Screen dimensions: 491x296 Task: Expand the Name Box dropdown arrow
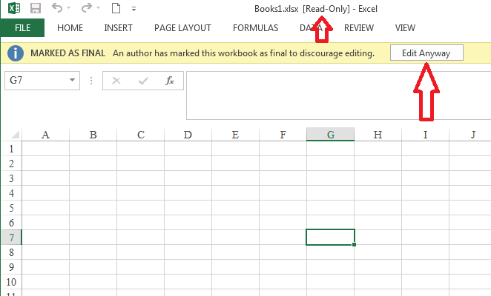pos(73,80)
